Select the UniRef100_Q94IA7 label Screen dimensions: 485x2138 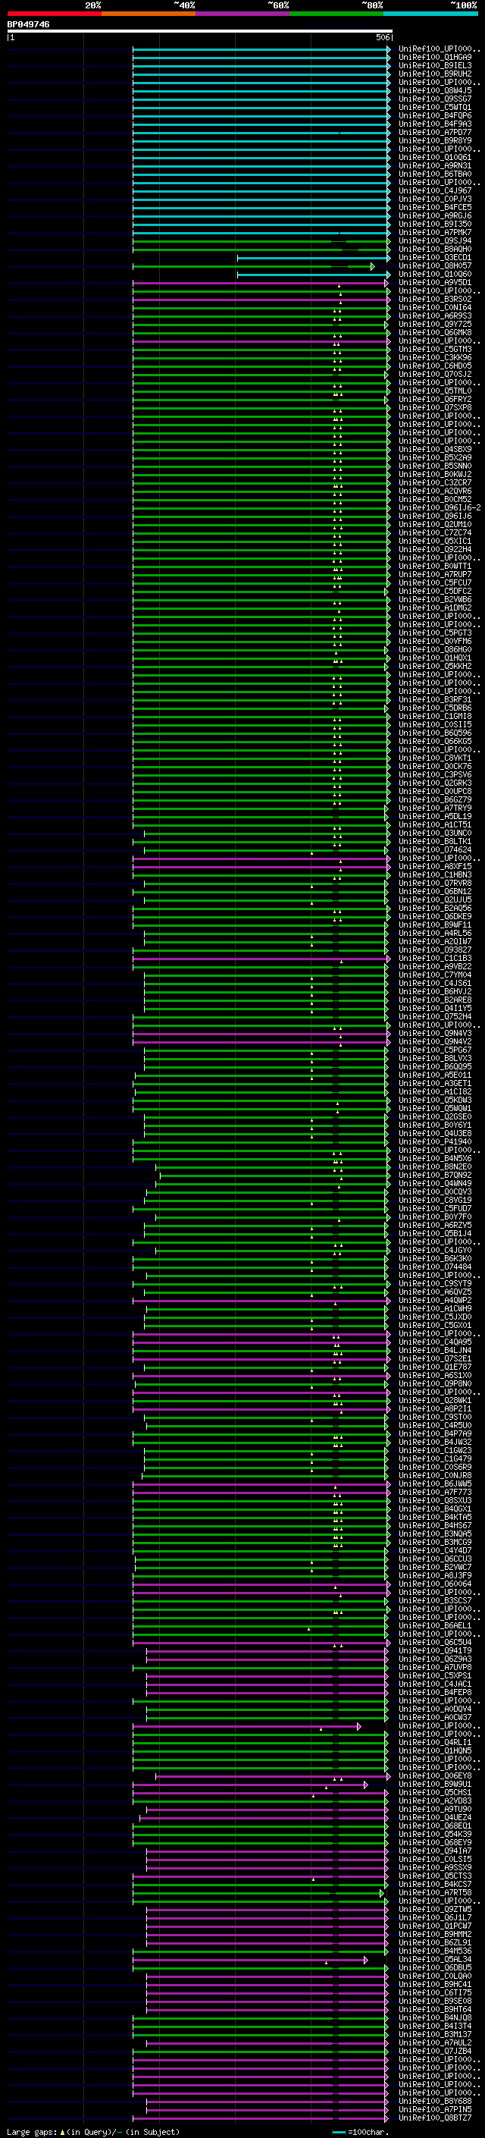coord(435,1851)
